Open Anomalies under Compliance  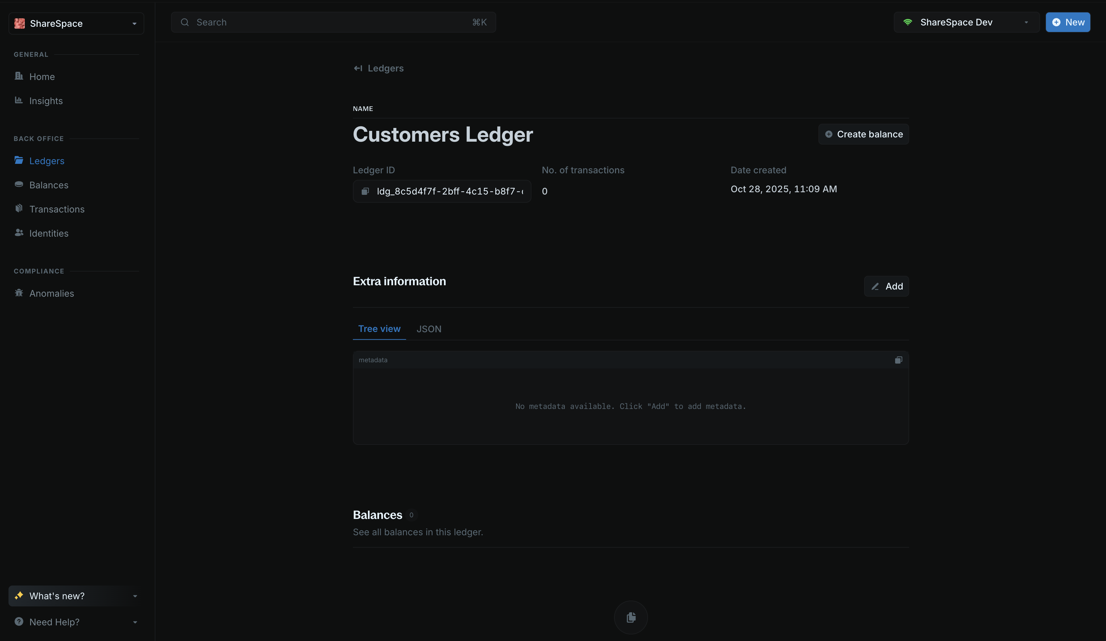point(51,293)
